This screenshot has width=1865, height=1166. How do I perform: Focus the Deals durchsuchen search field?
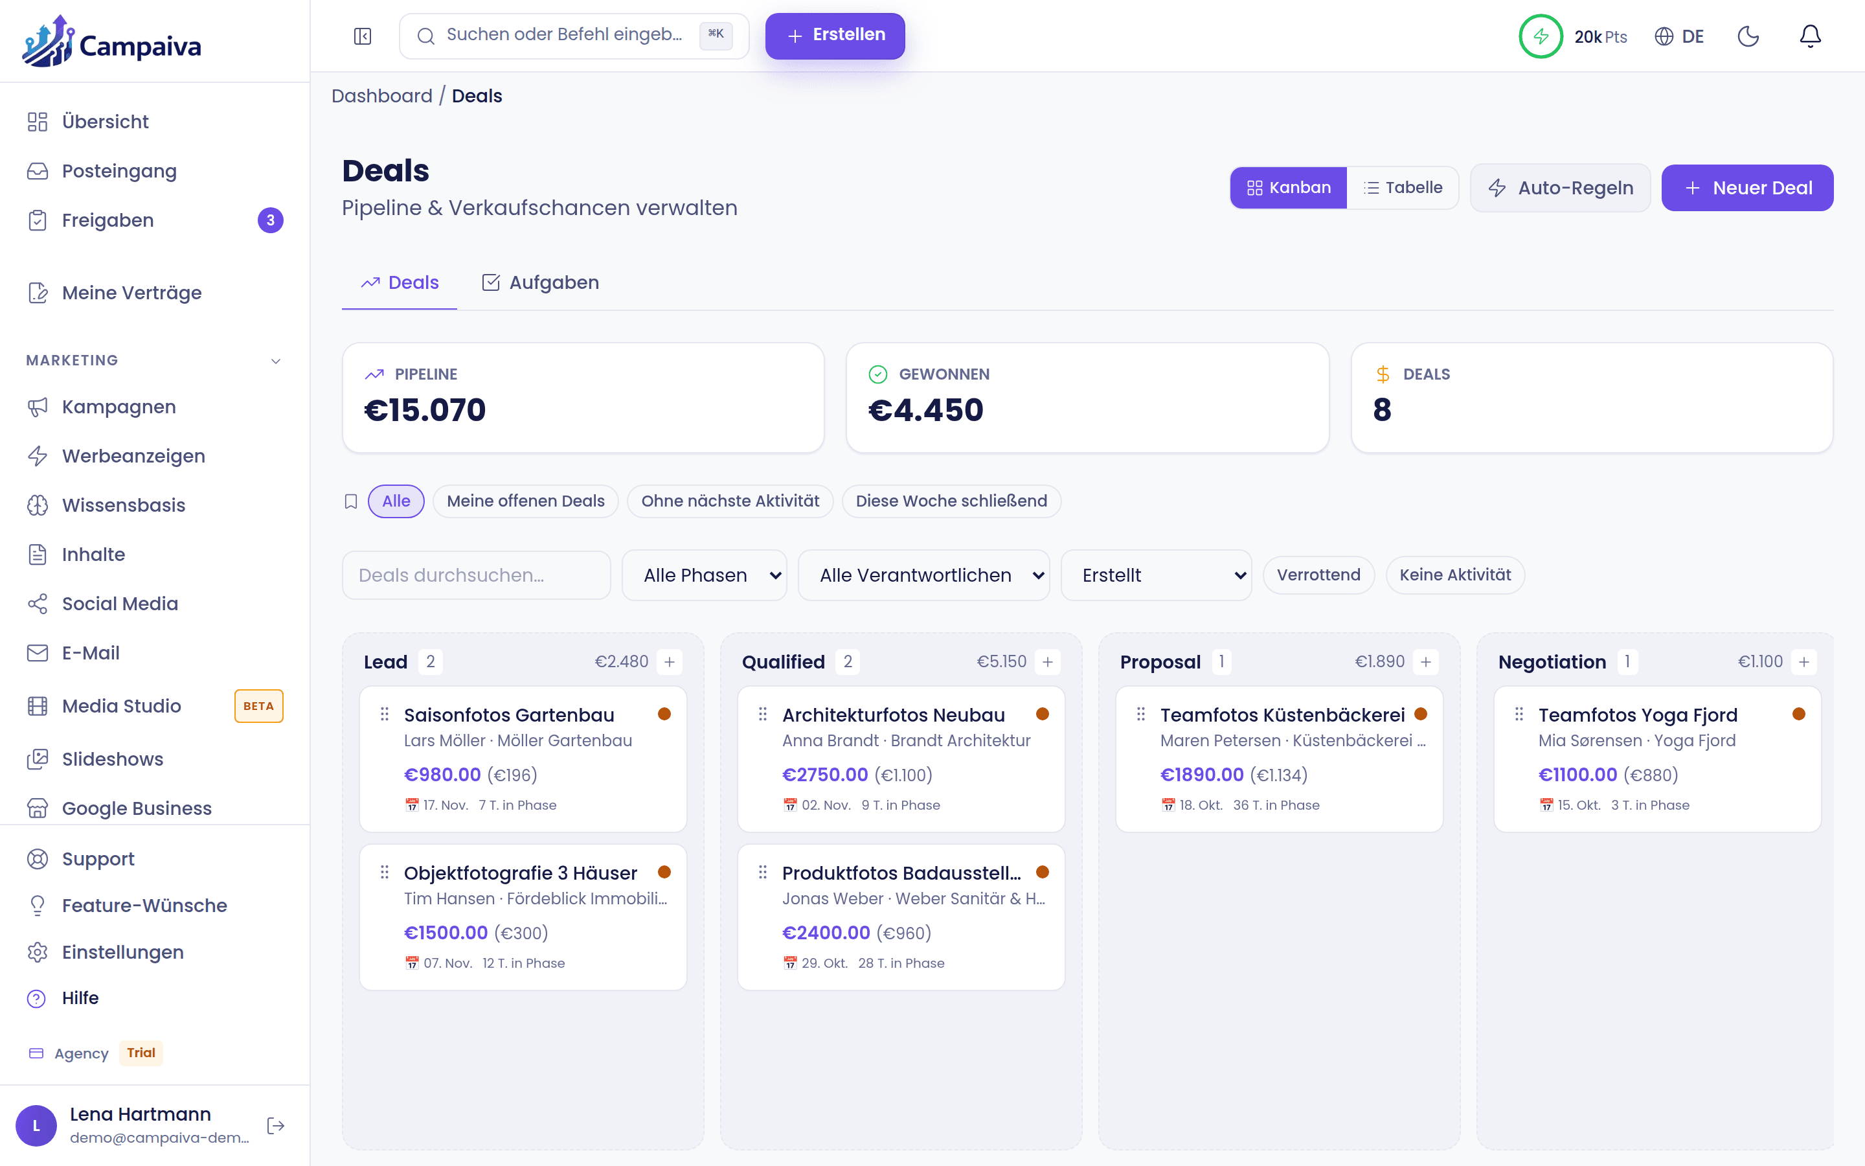tap(476, 575)
